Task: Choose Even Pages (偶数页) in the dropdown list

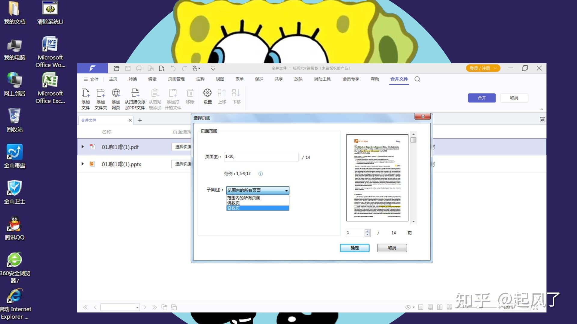Action: point(258,203)
